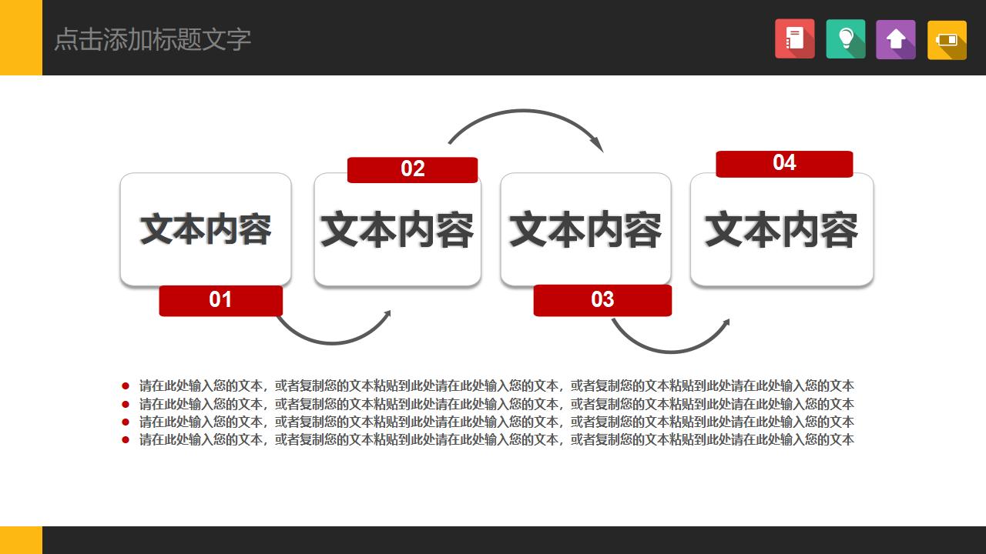Select the red label 01
986x554 pixels.
pos(221,300)
